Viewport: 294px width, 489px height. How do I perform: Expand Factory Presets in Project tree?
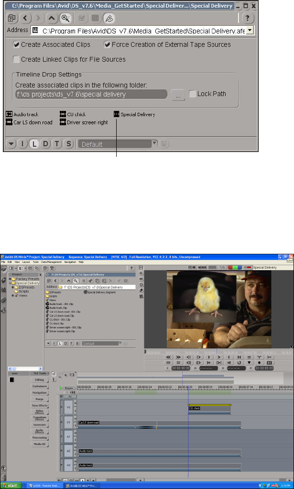[10, 279]
